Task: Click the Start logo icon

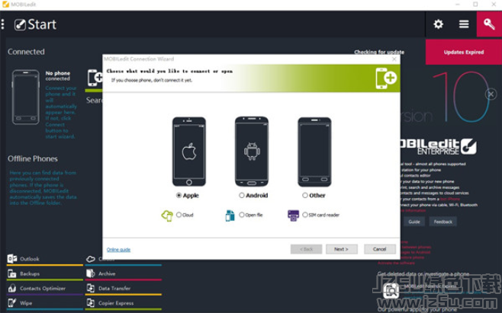Action: tap(20, 24)
